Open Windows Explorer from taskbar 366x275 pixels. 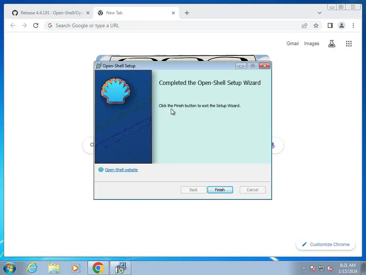tap(54, 268)
